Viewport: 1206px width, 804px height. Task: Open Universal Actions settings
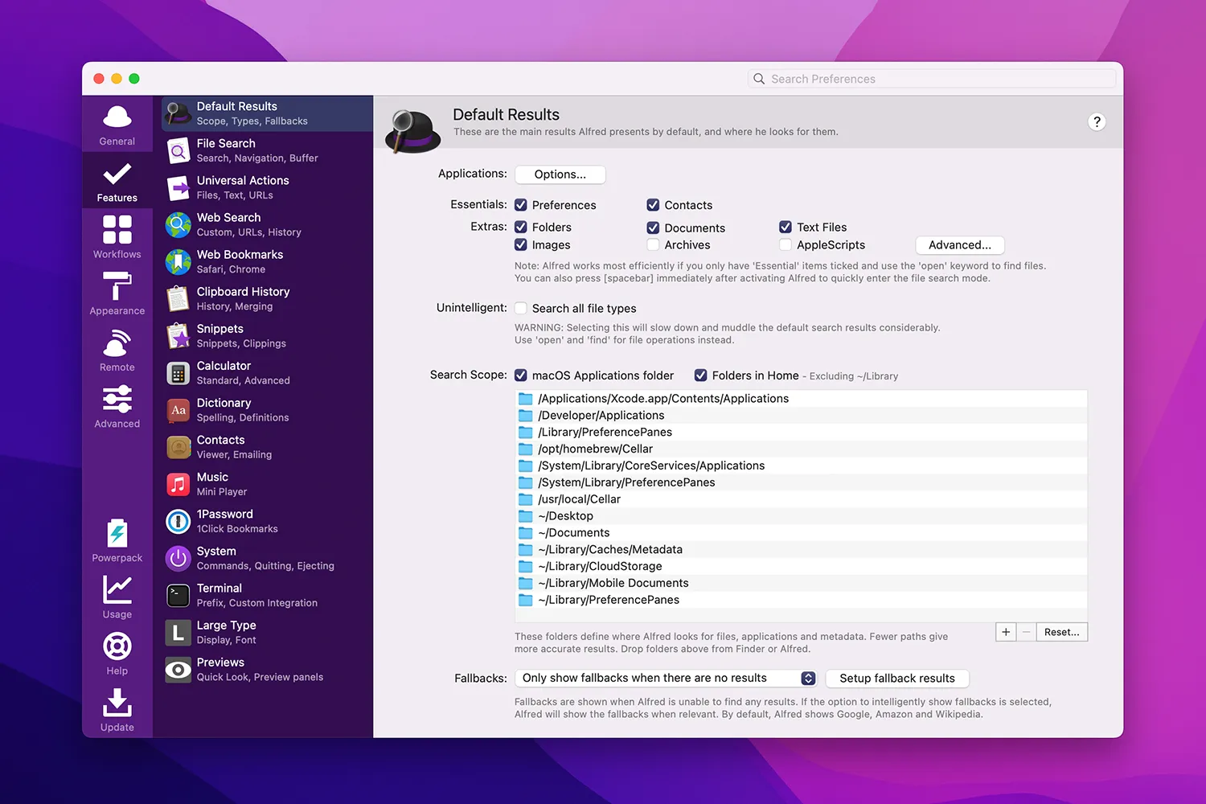241,187
